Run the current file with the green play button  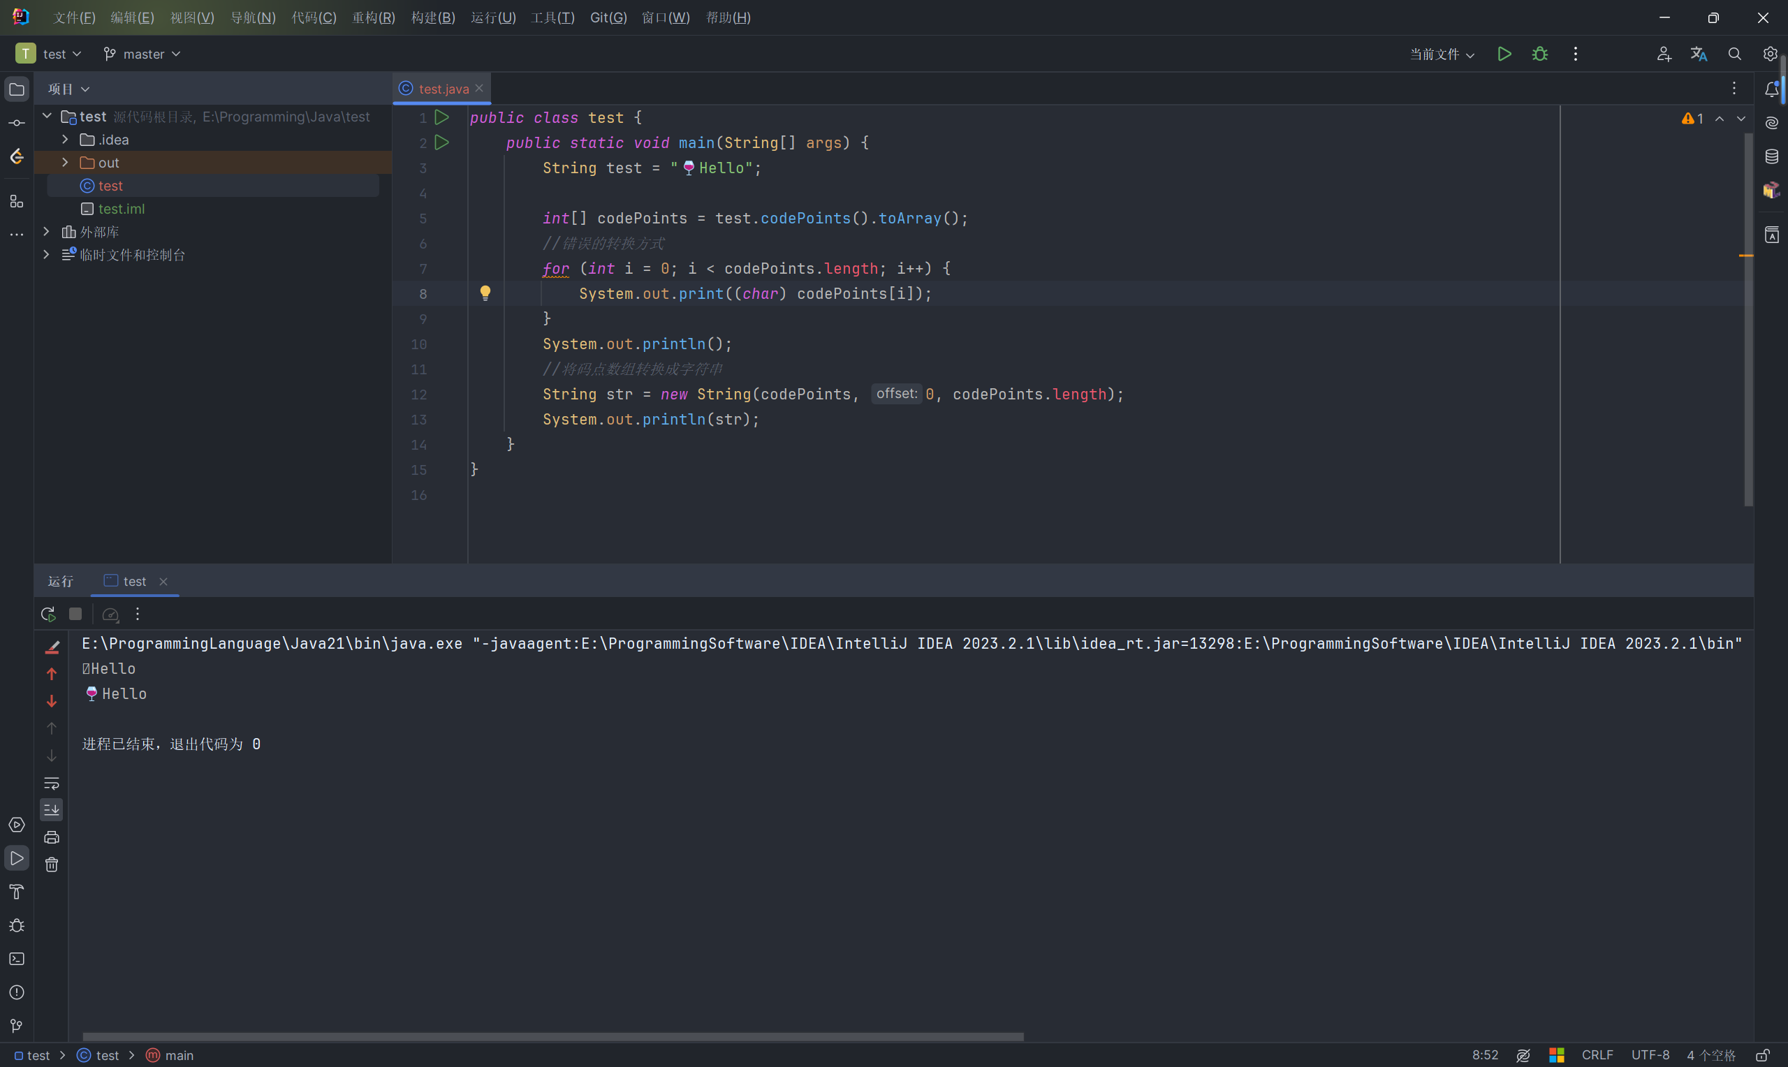pyautogui.click(x=1503, y=54)
